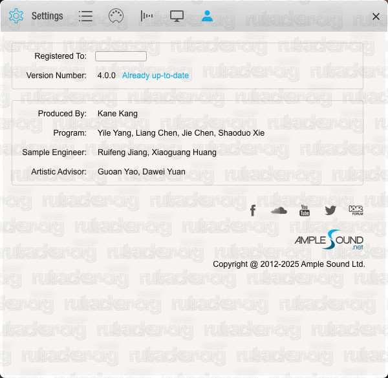Click the Settings title label
The height and width of the screenshot is (378, 388).
point(47,16)
